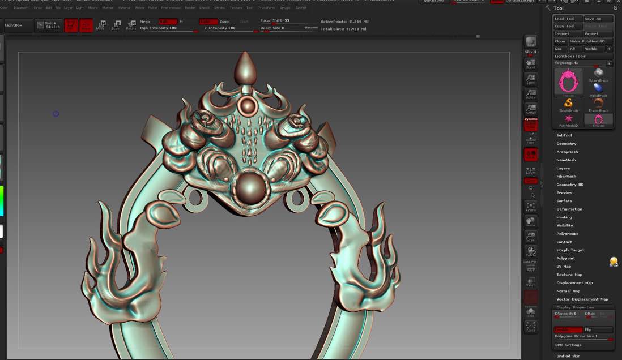The height and width of the screenshot is (360, 622).
Task: Expand the UV Map section
Action: click(x=564, y=267)
